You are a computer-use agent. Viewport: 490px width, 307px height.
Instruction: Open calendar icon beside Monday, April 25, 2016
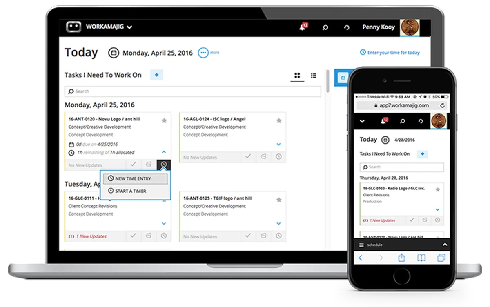click(114, 53)
